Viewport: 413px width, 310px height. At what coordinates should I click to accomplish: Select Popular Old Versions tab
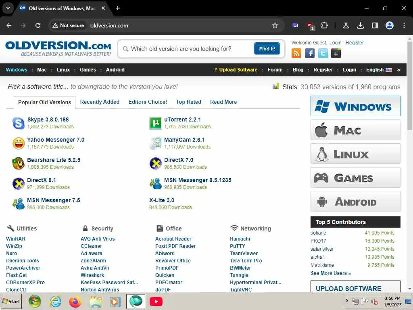pos(44,102)
